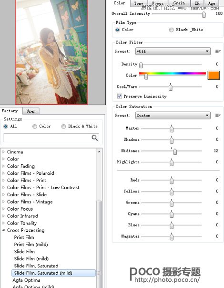This screenshot has width=224, height=288.
Task: Click the preset list scrollbar grip
Action: click(x=99, y=273)
